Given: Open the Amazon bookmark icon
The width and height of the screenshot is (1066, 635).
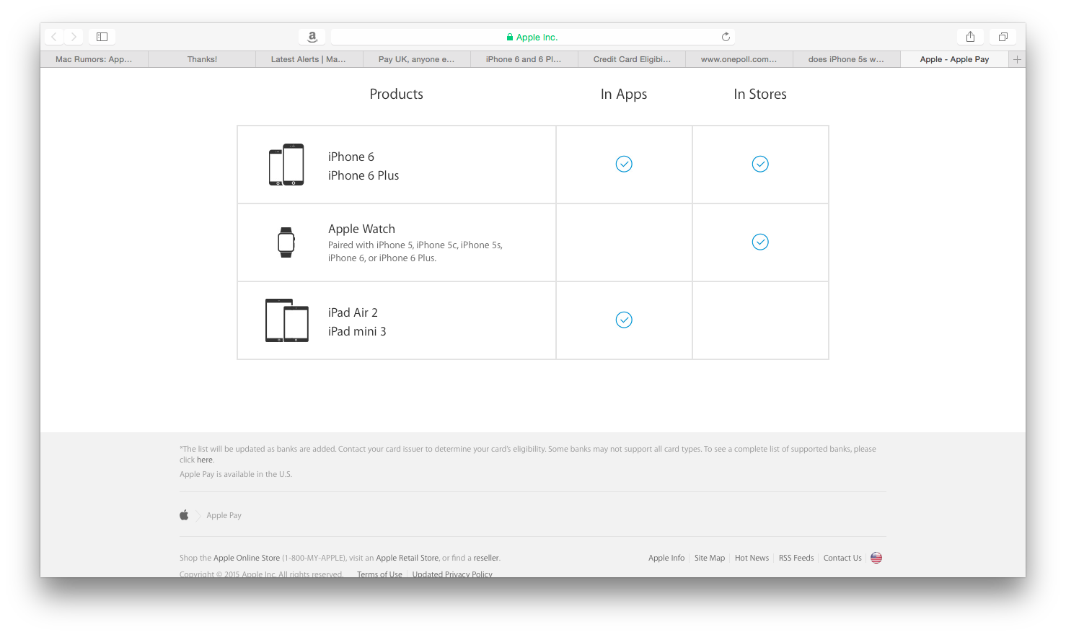Looking at the screenshot, I should 312,37.
